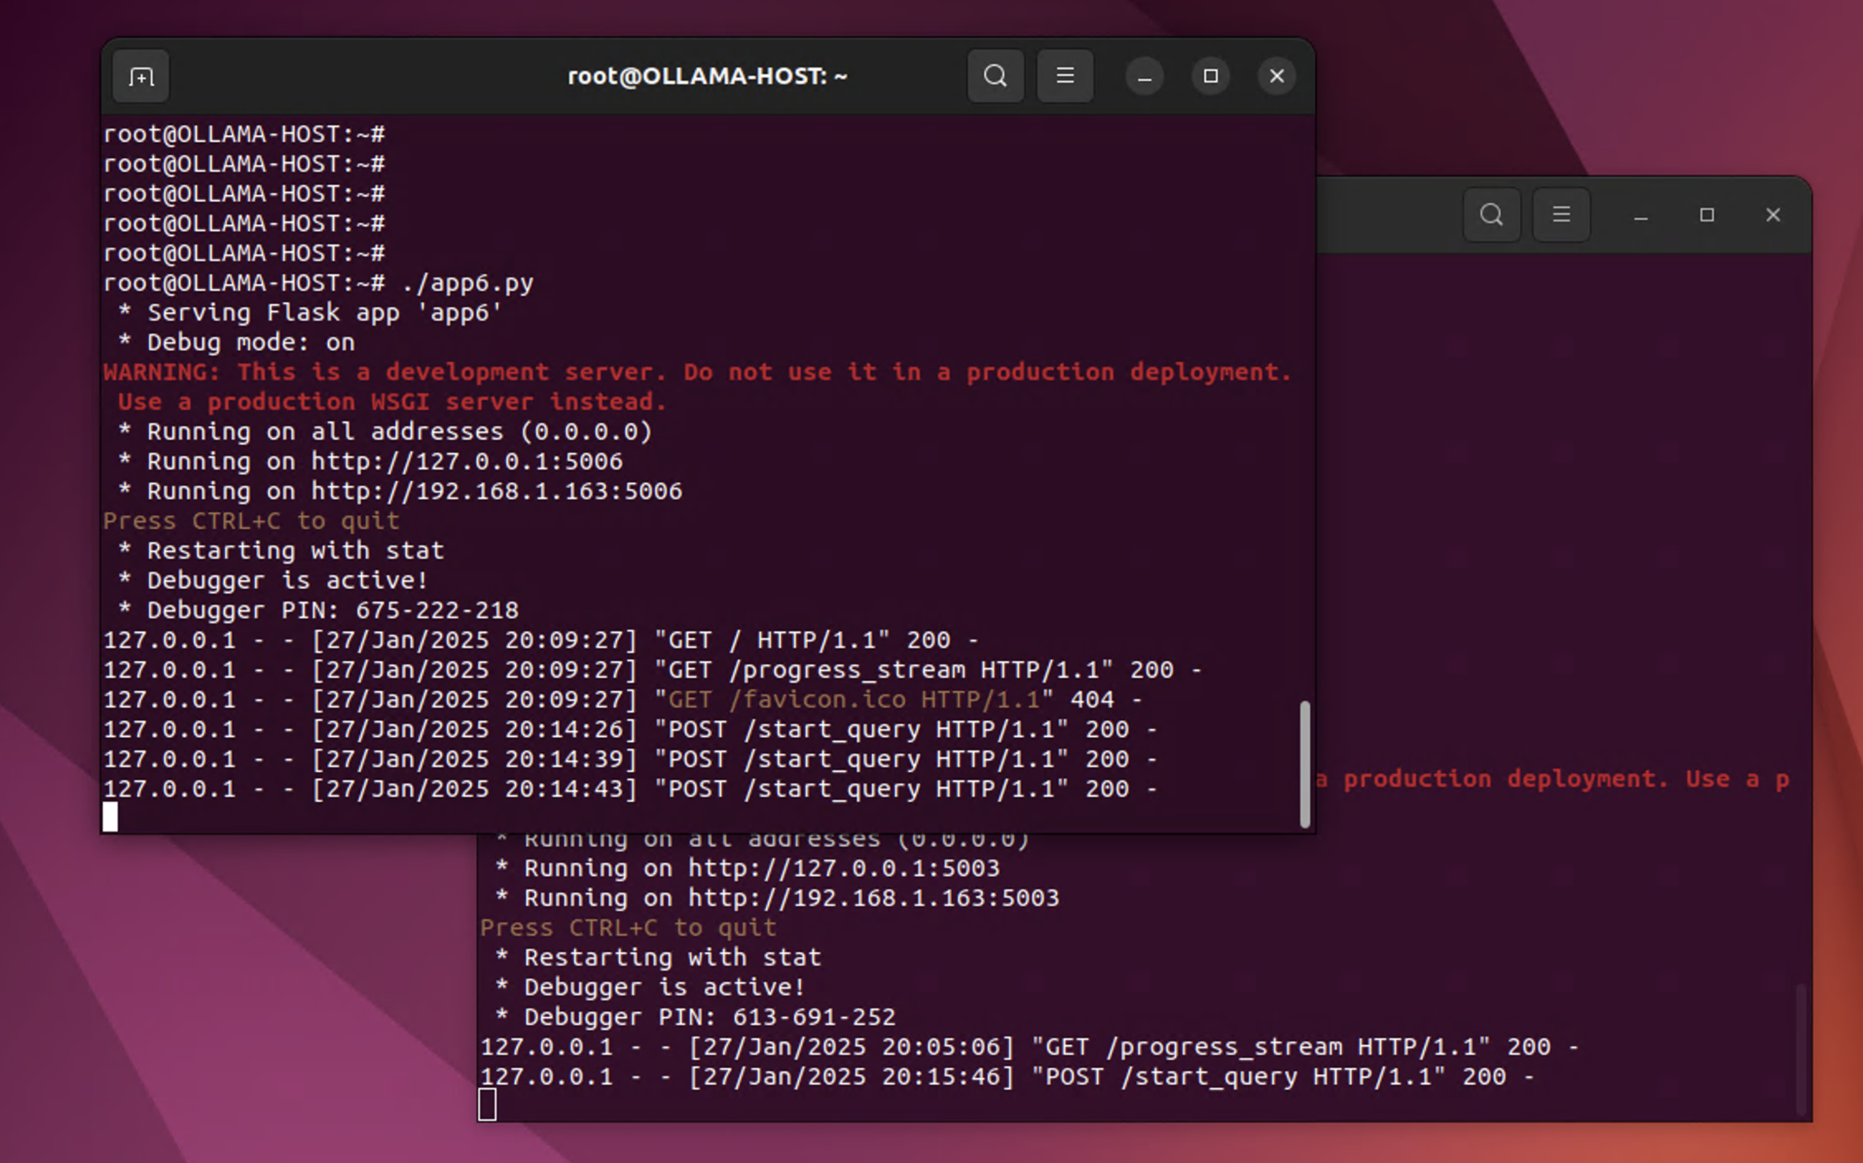Focus background terminal at its hollow cursor
The image size is (1863, 1163).
[487, 1105]
